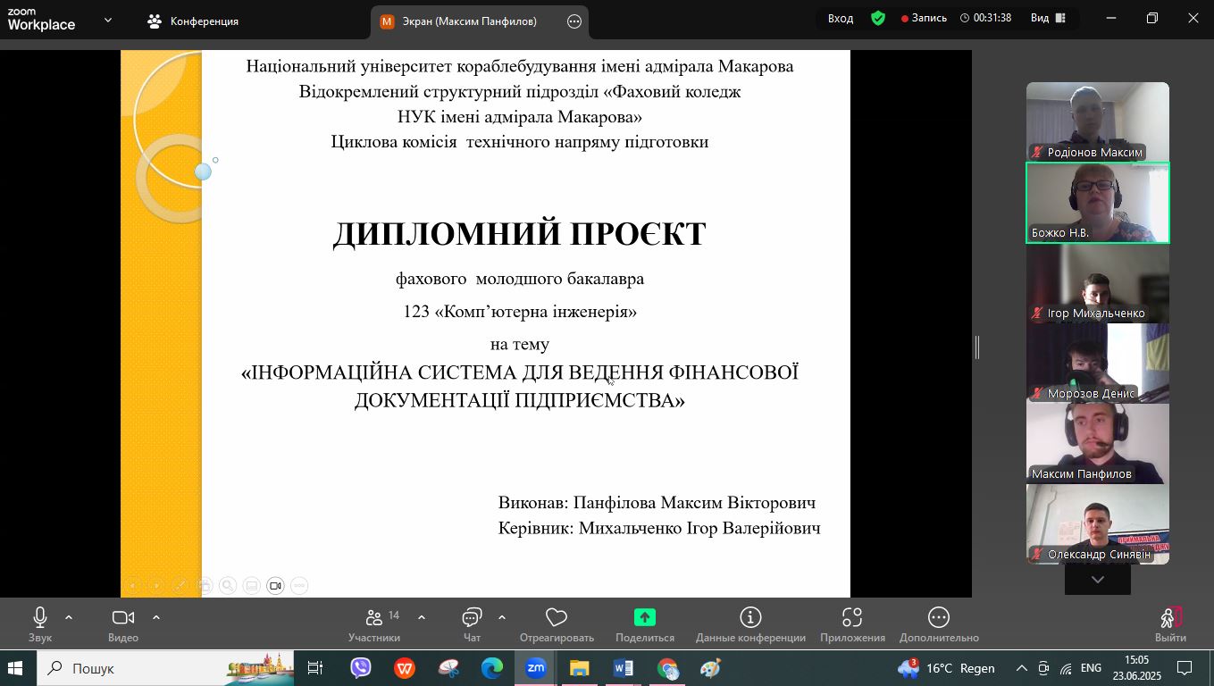The width and height of the screenshot is (1214, 686).
Task: Click the ДИПЛОМНИЙ ПРОЄКТ slide title
Action: [x=520, y=234]
